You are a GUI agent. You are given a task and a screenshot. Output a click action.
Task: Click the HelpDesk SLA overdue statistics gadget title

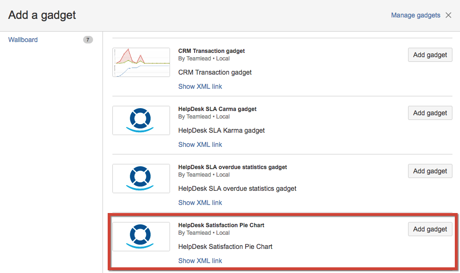pos(232,167)
